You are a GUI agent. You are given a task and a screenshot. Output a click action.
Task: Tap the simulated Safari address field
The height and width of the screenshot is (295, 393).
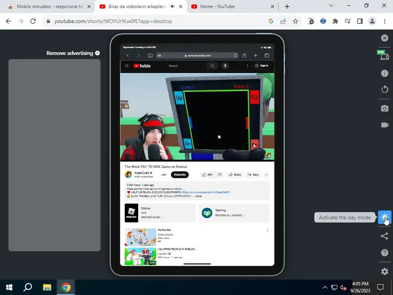coord(198,55)
